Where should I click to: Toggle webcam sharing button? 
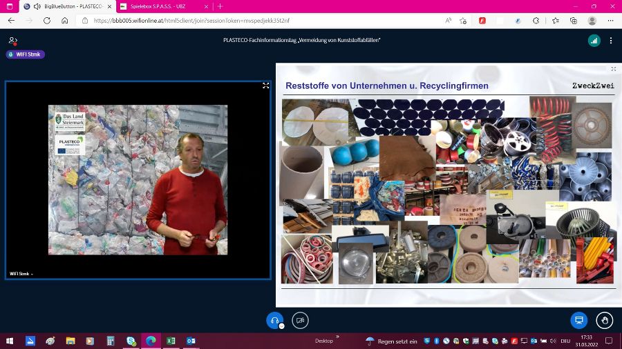[x=301, y=320]
